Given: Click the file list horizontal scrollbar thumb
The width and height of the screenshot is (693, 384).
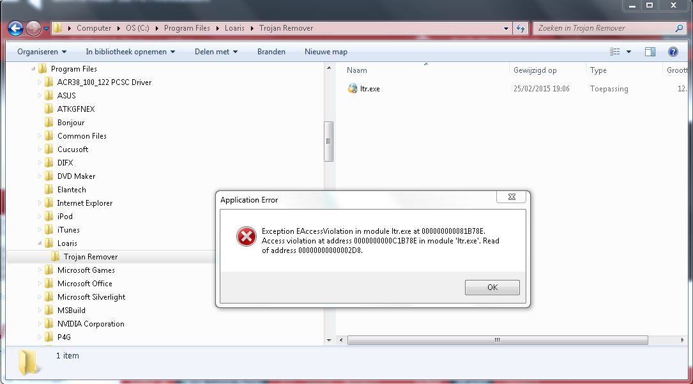Looking at the screenshot, I should 498,341.
